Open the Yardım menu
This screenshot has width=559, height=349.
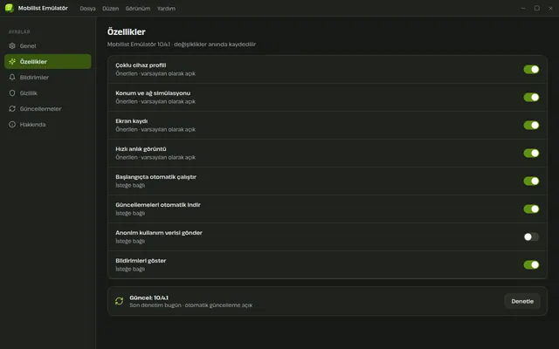click(166, 8)
